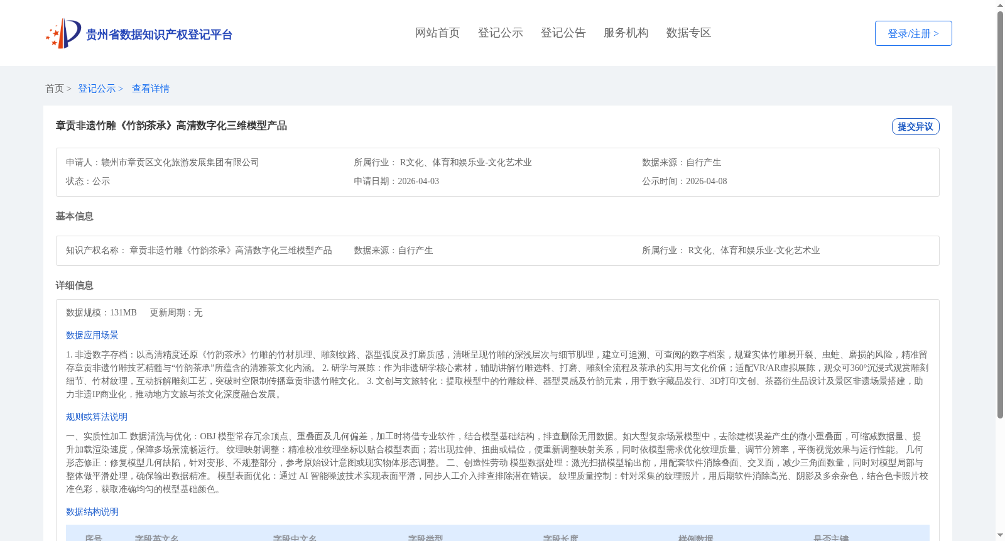1005x541 pixels.
Task: Click 数据规模：131MB
Action: [101, 312]
